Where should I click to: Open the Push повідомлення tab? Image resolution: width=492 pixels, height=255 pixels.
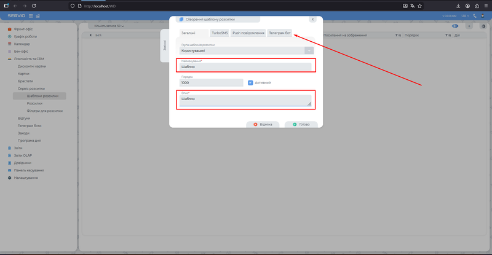coord(248,33)
